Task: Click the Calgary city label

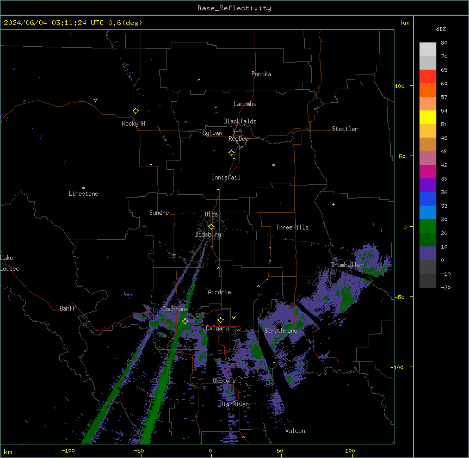Action: click(x=218, y=328)
